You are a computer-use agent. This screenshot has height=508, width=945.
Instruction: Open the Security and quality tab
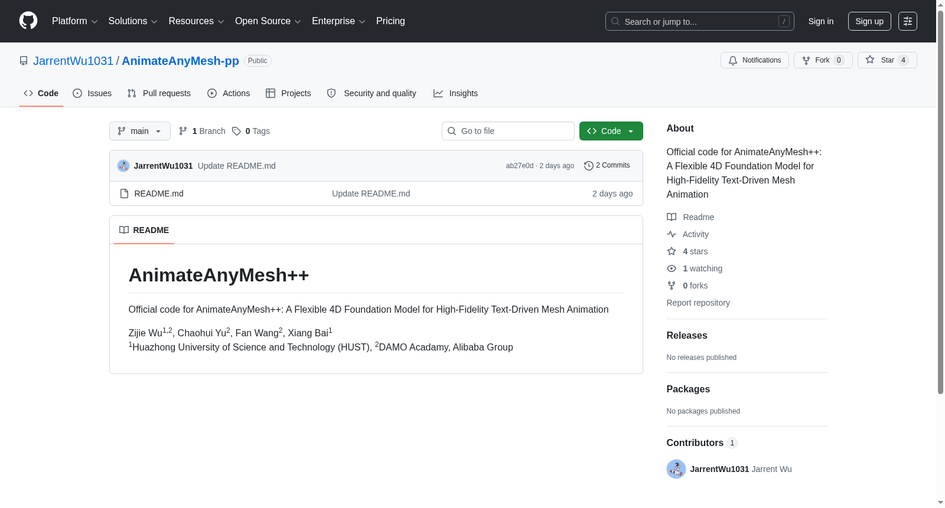pos(372,93)
